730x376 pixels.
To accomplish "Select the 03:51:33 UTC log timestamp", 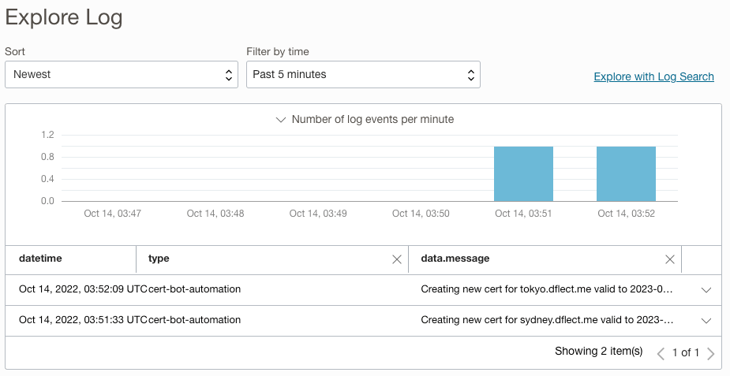I will [83, 320].
